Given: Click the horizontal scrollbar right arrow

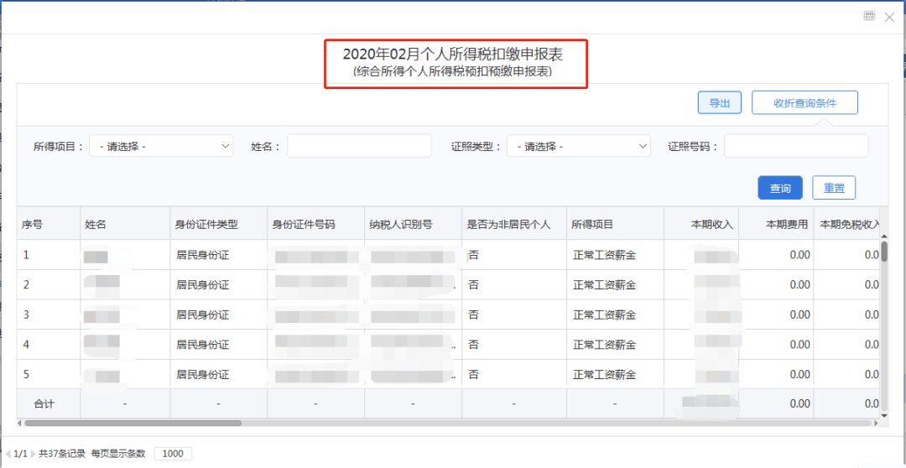Looking at the screenshot, I should 876,423.
